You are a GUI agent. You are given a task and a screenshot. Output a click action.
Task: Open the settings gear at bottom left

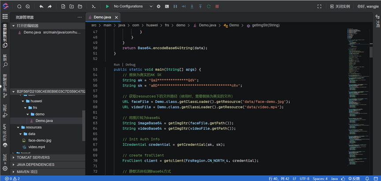(x=5, y=168)
